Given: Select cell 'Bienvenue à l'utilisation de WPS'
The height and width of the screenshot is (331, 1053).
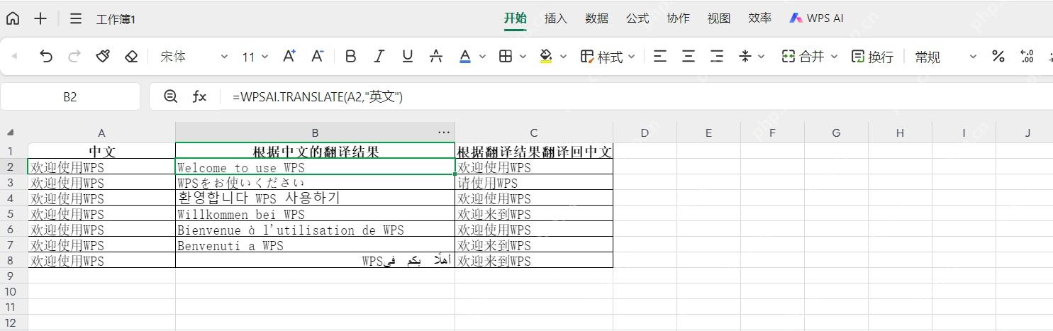Looking at the screenshot, I should point(315,229).
